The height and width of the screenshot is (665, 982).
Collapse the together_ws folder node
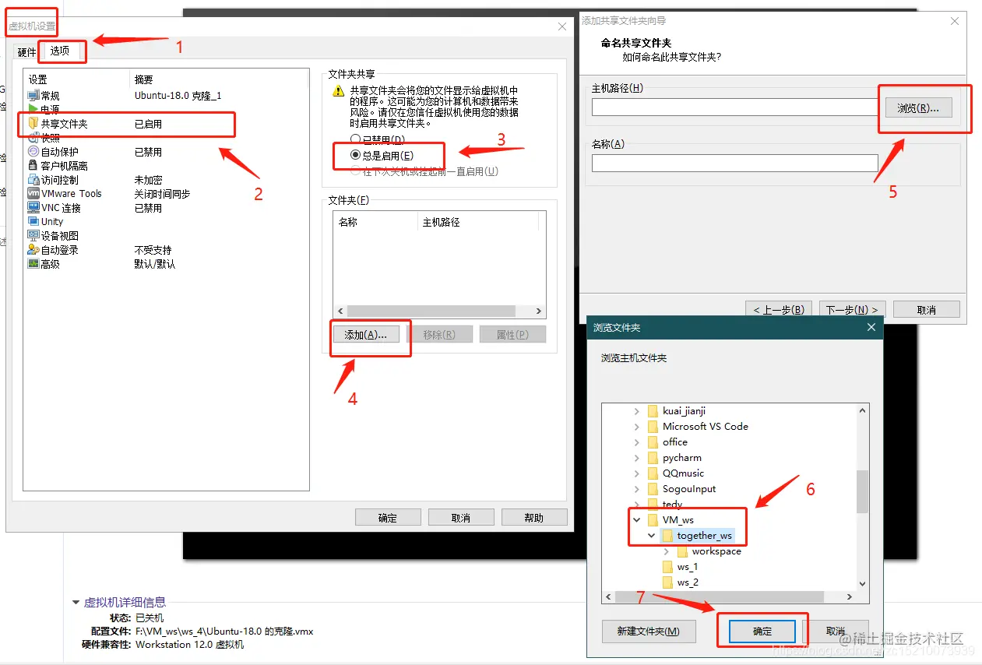pos(651,536)
